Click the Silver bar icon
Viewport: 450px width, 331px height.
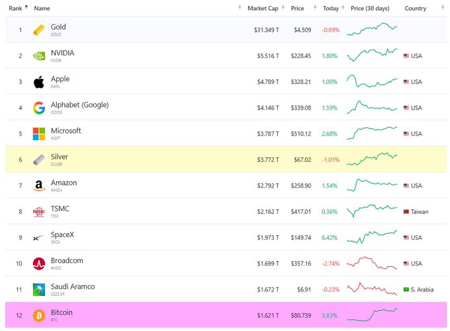39,160
